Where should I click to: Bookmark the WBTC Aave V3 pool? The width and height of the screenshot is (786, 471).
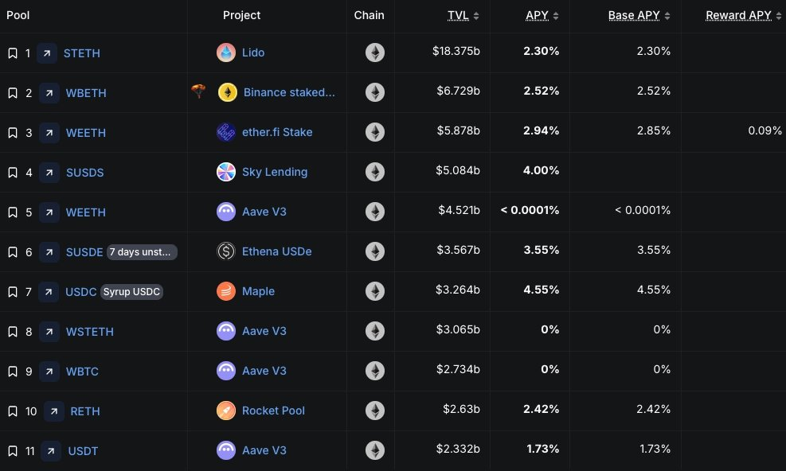pyautogui.click(x=12, y=372)
